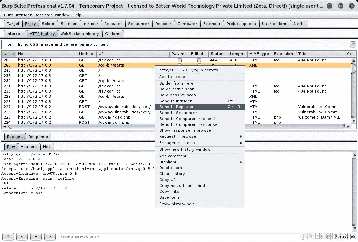Switch to the Spider tab

pyautogui.click(x=48, y=24)
